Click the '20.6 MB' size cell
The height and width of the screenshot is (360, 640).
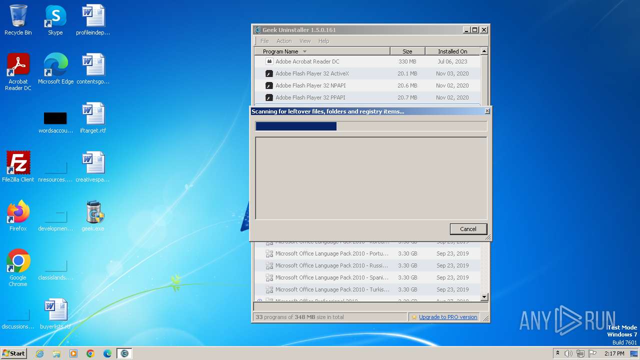[x=407, y=85]
